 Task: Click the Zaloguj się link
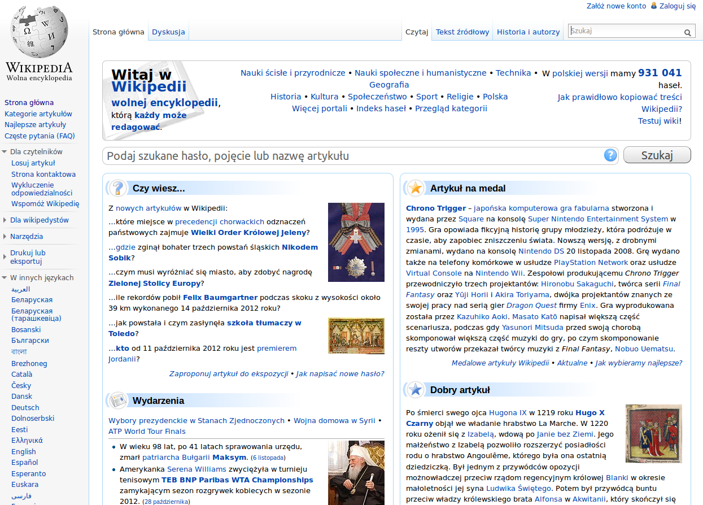678,6
